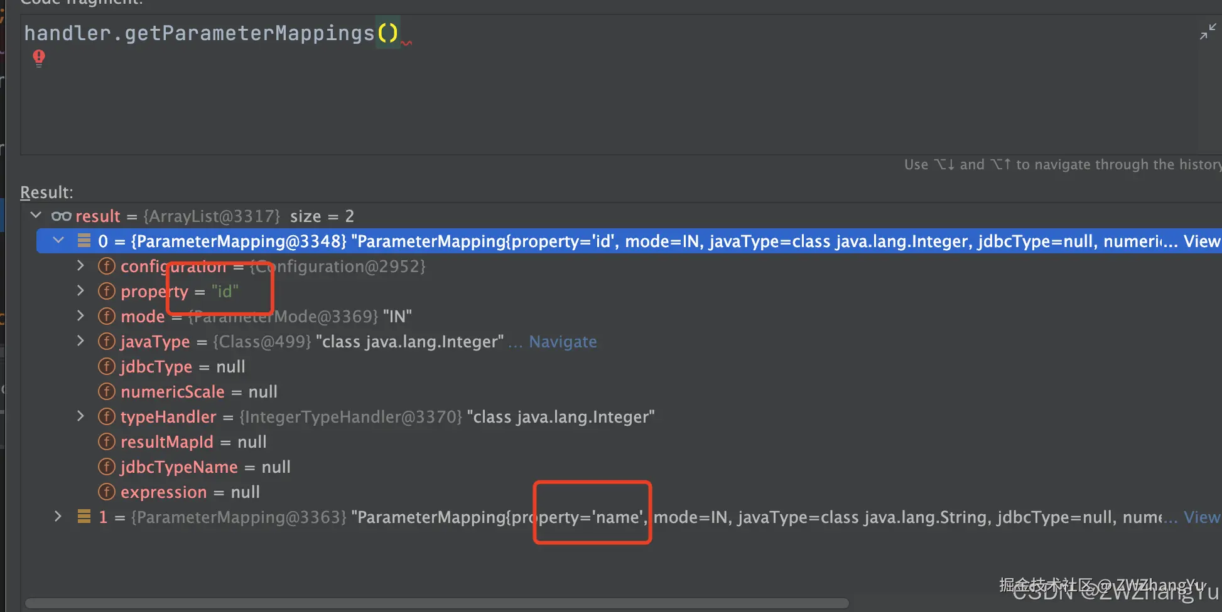Screen dimensions: 1222x612
Task: Collapse the result ArrayList node
Action: (36, 216)
